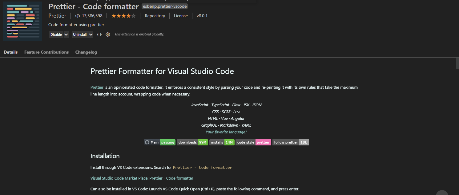Screen dimensions: 459x195
Task: Click the vertical scrollbar thumb
Action: pyautogui.click(x=457, y=63)
